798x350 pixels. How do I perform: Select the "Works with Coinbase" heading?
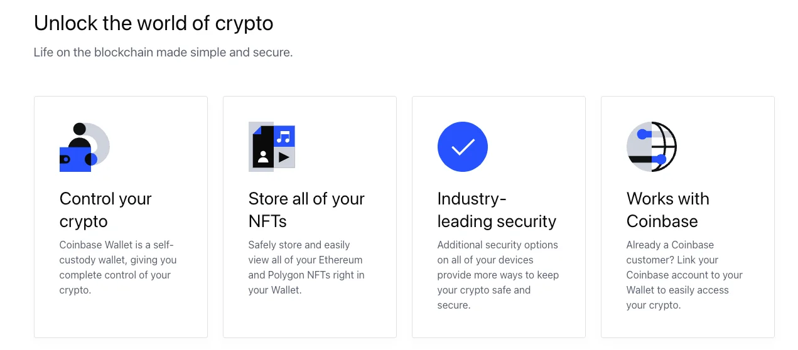[667, 210]
